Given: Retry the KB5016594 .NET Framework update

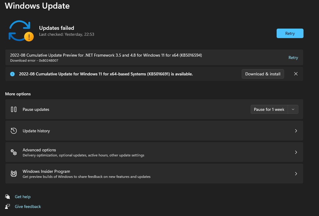Looking at the screenshot, I should (x=293, y=58).
